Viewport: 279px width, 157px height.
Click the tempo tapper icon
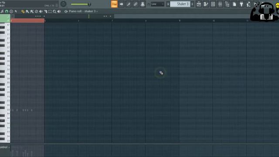pos(248,4)
